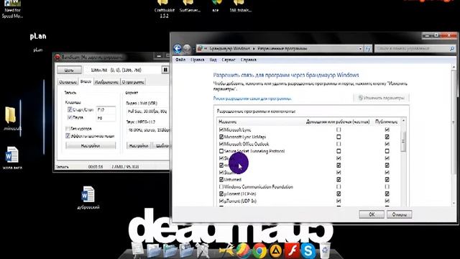Open address bar history dropdown arrow

click(361, 49)
